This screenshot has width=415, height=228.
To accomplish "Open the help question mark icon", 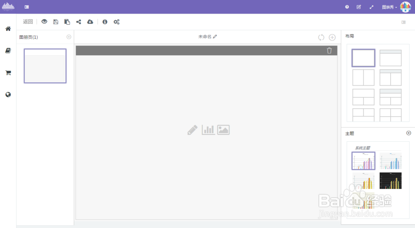I will click(x=347, y=7).
